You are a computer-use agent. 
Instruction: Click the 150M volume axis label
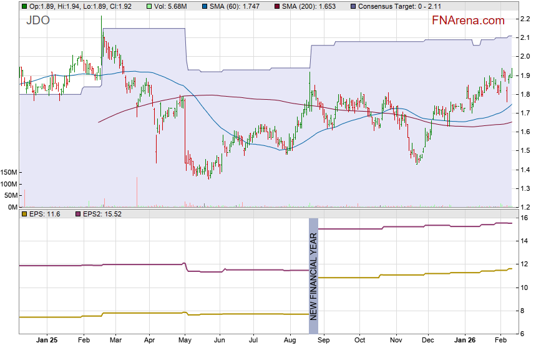pos(9,172)
